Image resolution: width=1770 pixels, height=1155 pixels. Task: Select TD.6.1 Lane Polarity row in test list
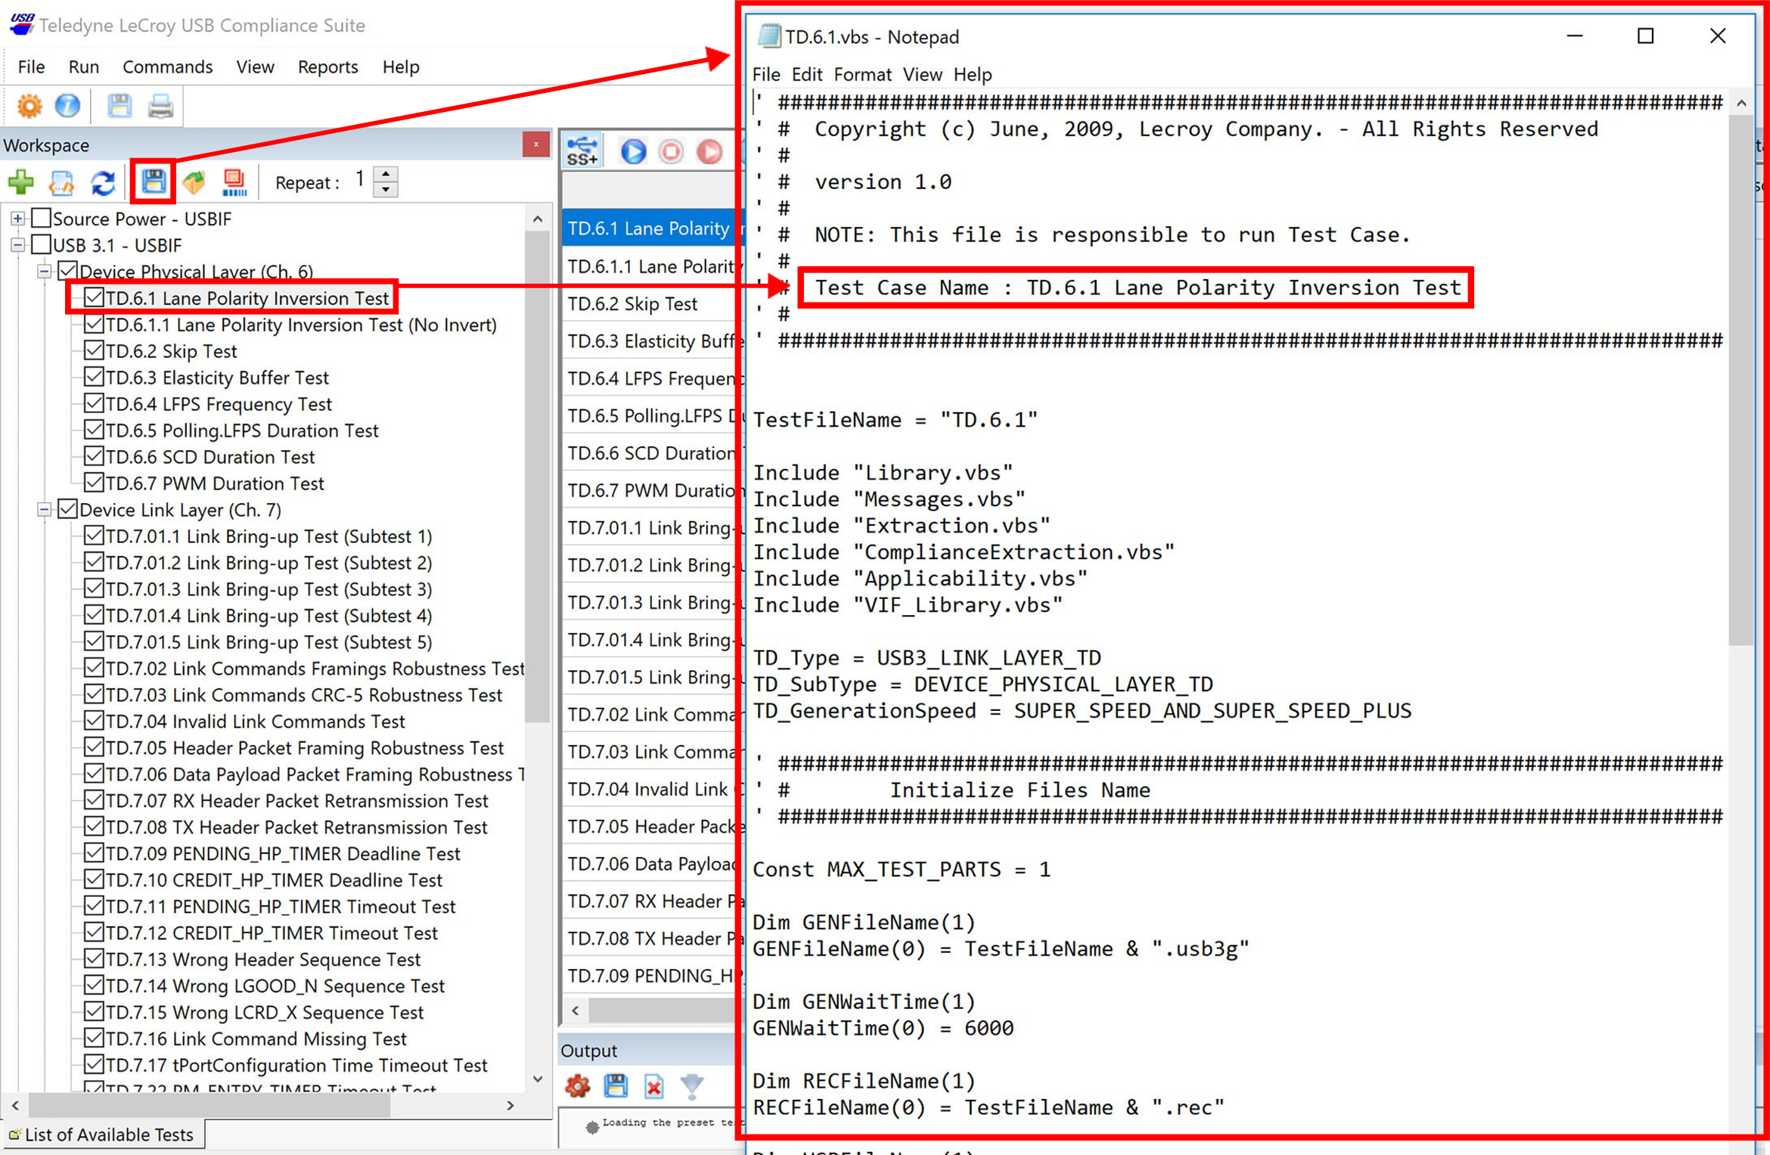coord(651,228)
